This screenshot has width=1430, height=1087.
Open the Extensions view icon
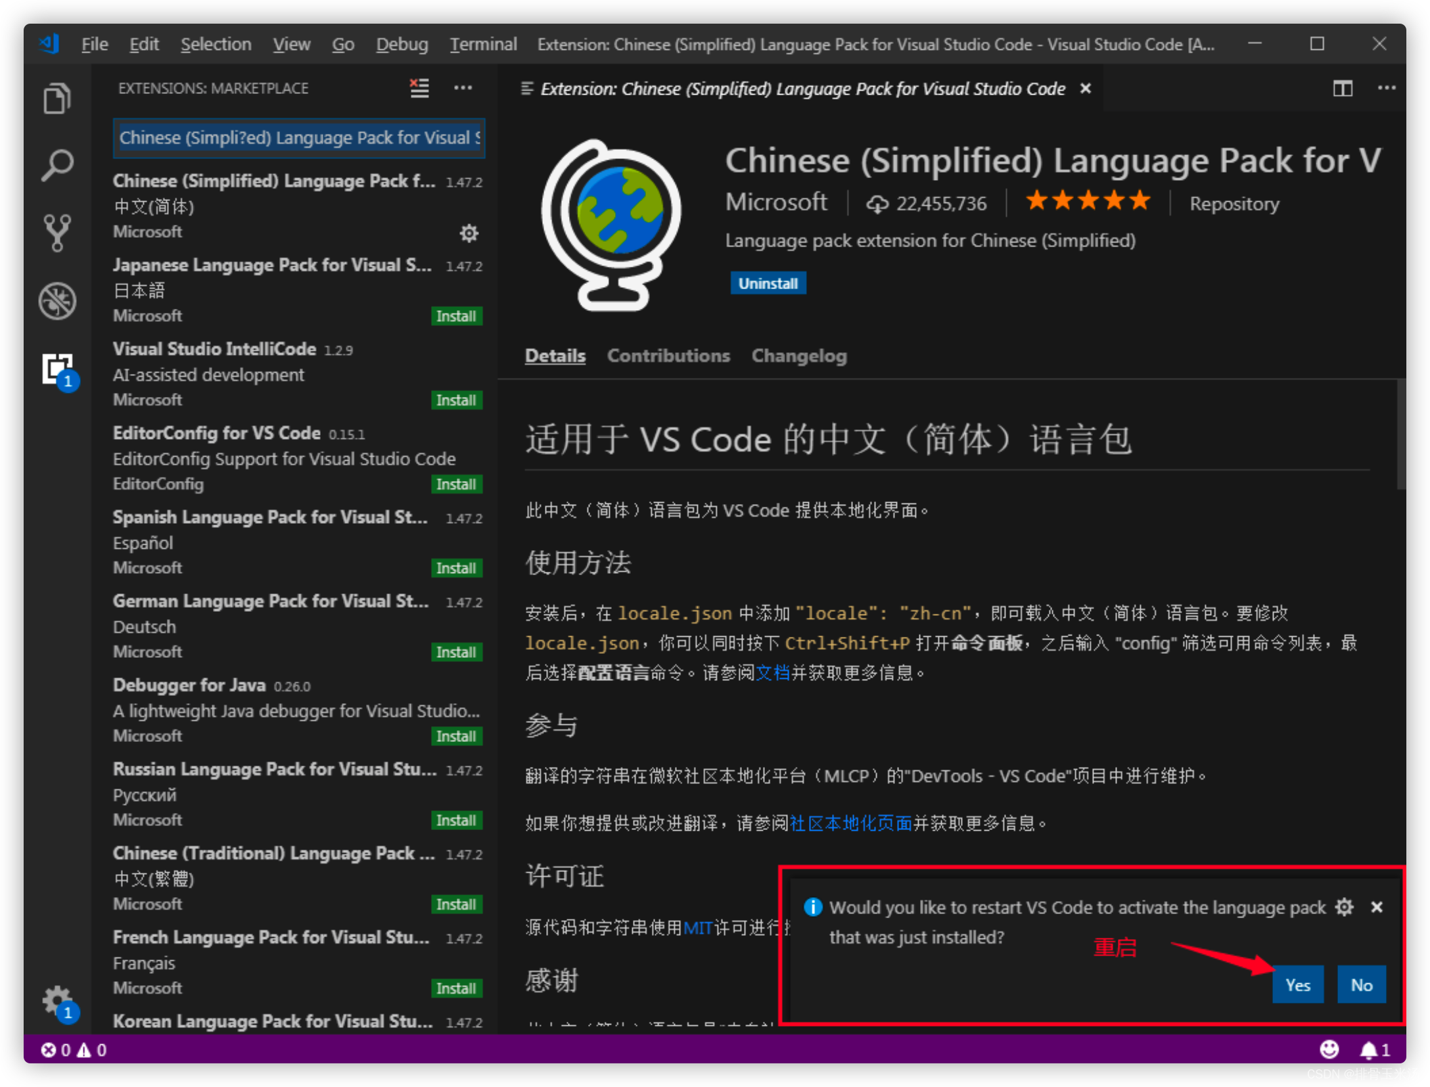[x=57, y=369]
